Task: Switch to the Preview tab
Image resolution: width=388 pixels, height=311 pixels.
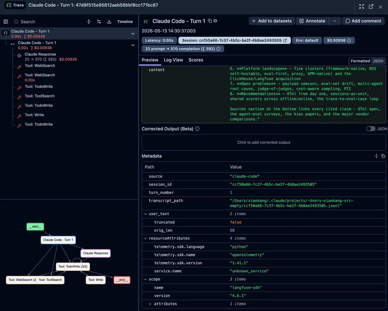Action: [150, 60]
